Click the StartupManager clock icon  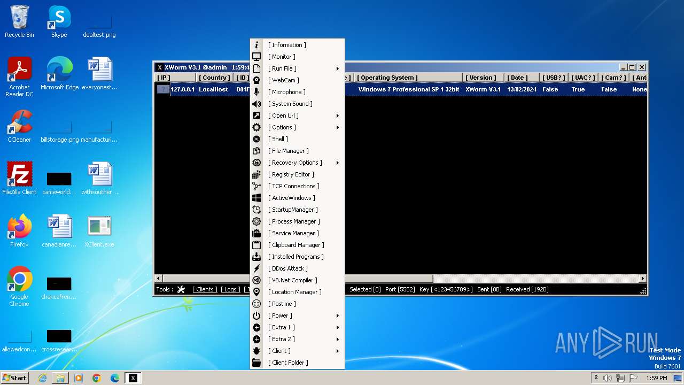256,210
